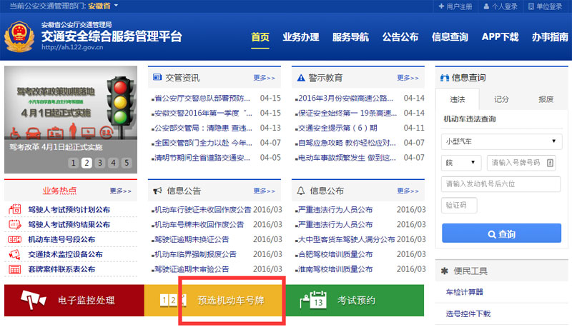Viewport: 572px width, 327px height.
Task: Click the 用户注册 plus icon
Action: (x=441, y=6)
